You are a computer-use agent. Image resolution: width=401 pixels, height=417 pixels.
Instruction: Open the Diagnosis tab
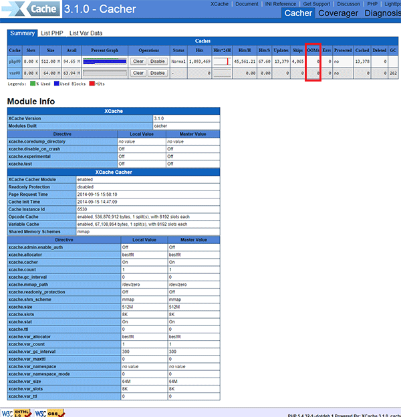(x=382, y=13)
